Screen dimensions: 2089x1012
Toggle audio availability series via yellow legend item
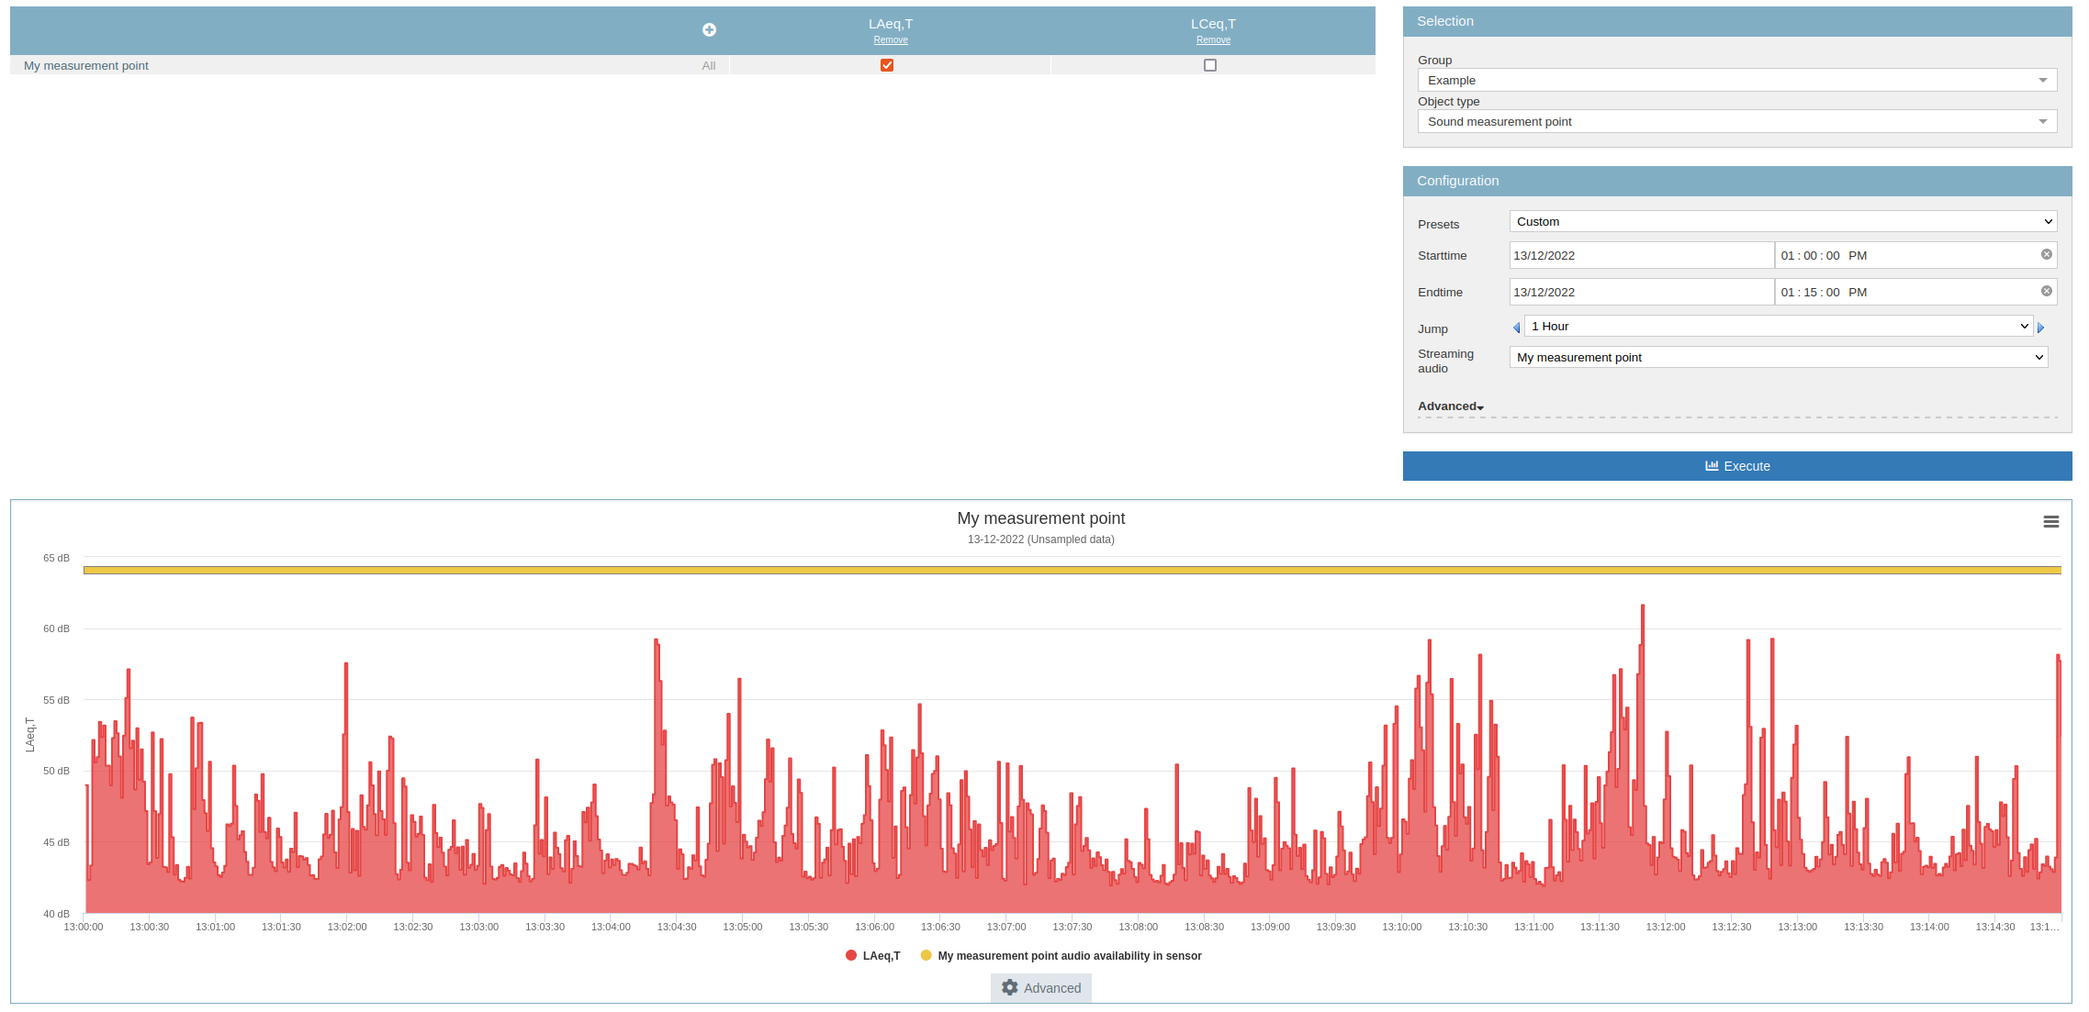(926, 955)
